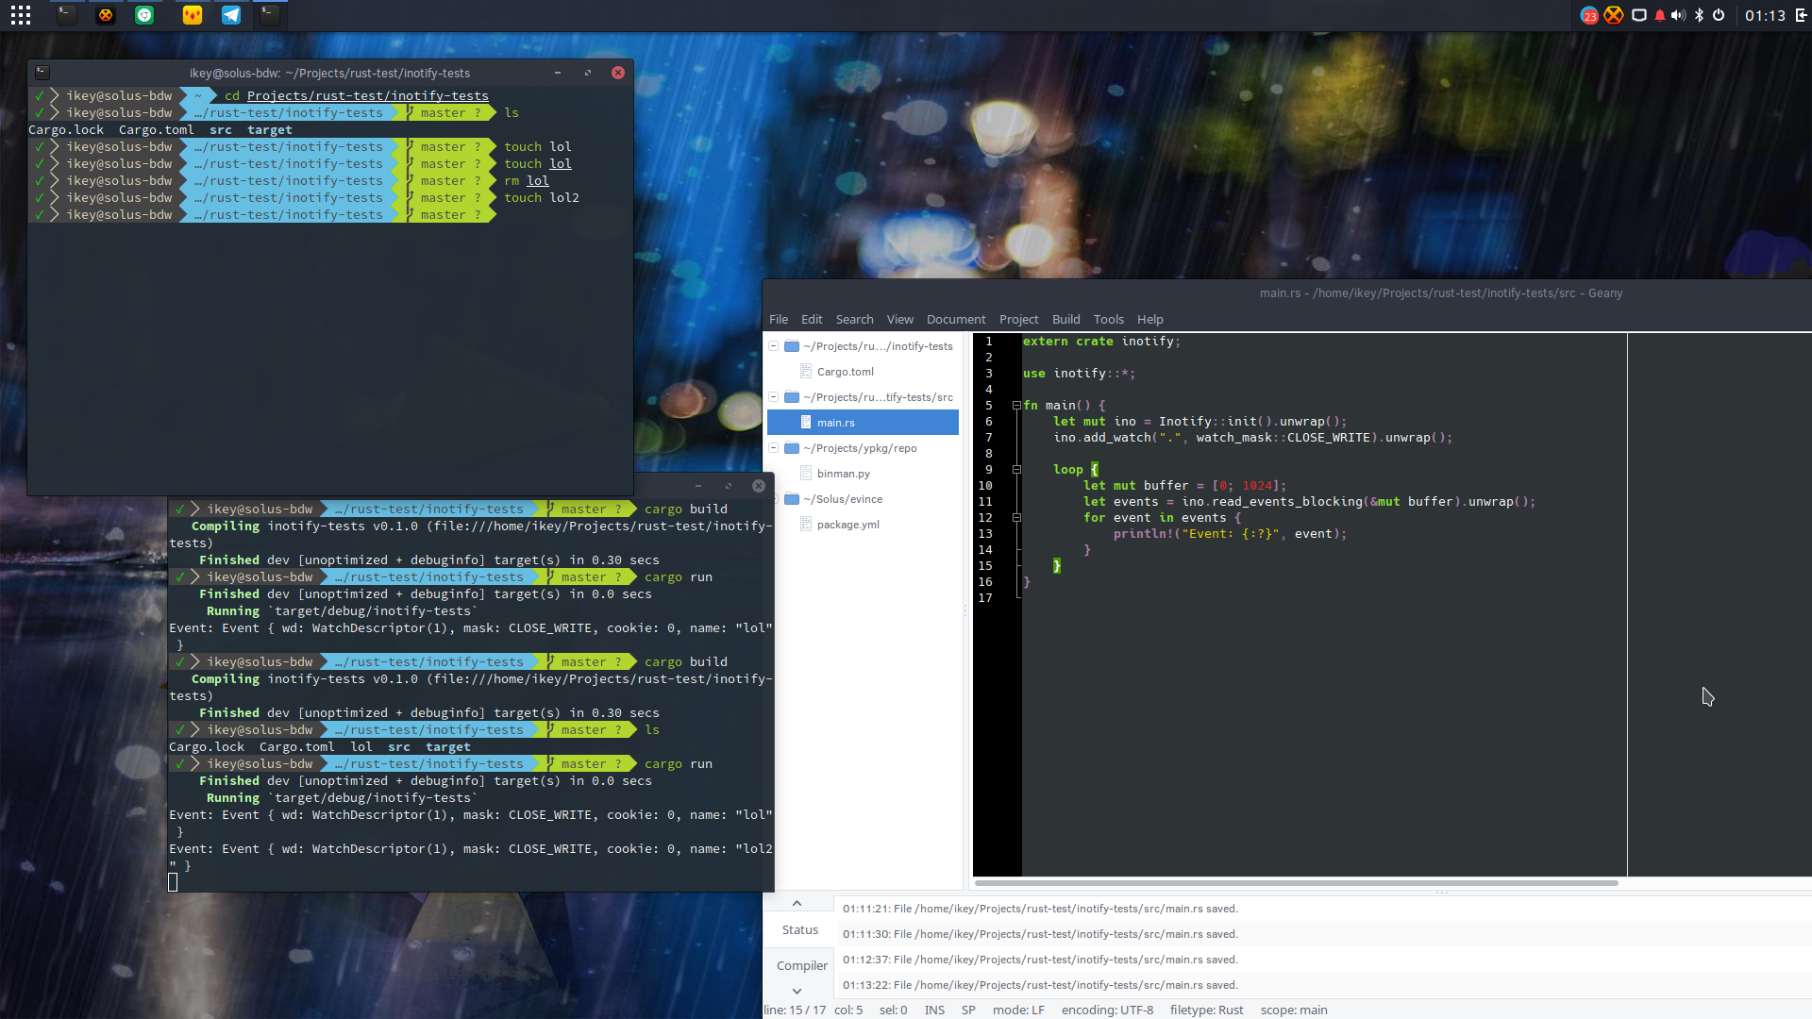Click the 01:13:22 file saved status message
This screenshot has width=1812, height=1019.
(1040, 985)
